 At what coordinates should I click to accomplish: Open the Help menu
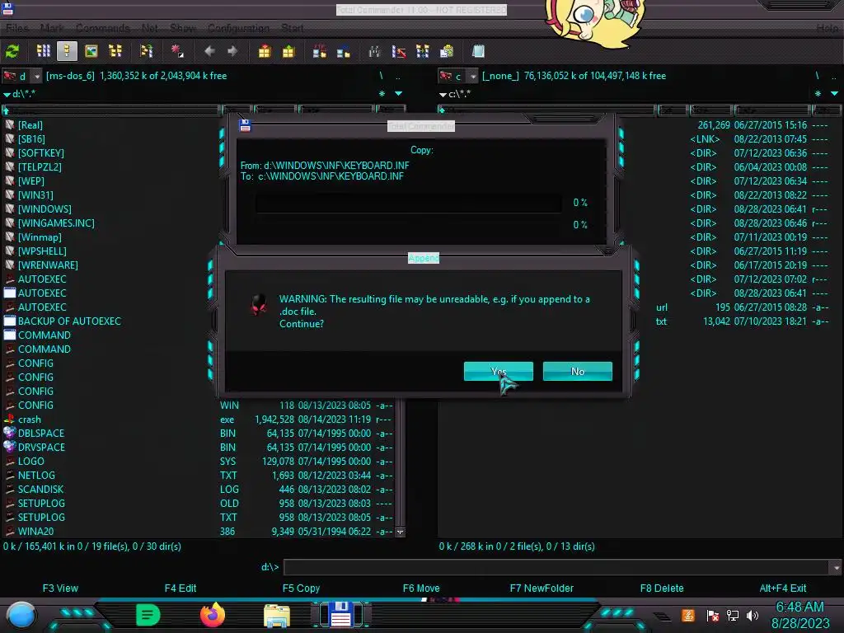[x=828, y=28]
